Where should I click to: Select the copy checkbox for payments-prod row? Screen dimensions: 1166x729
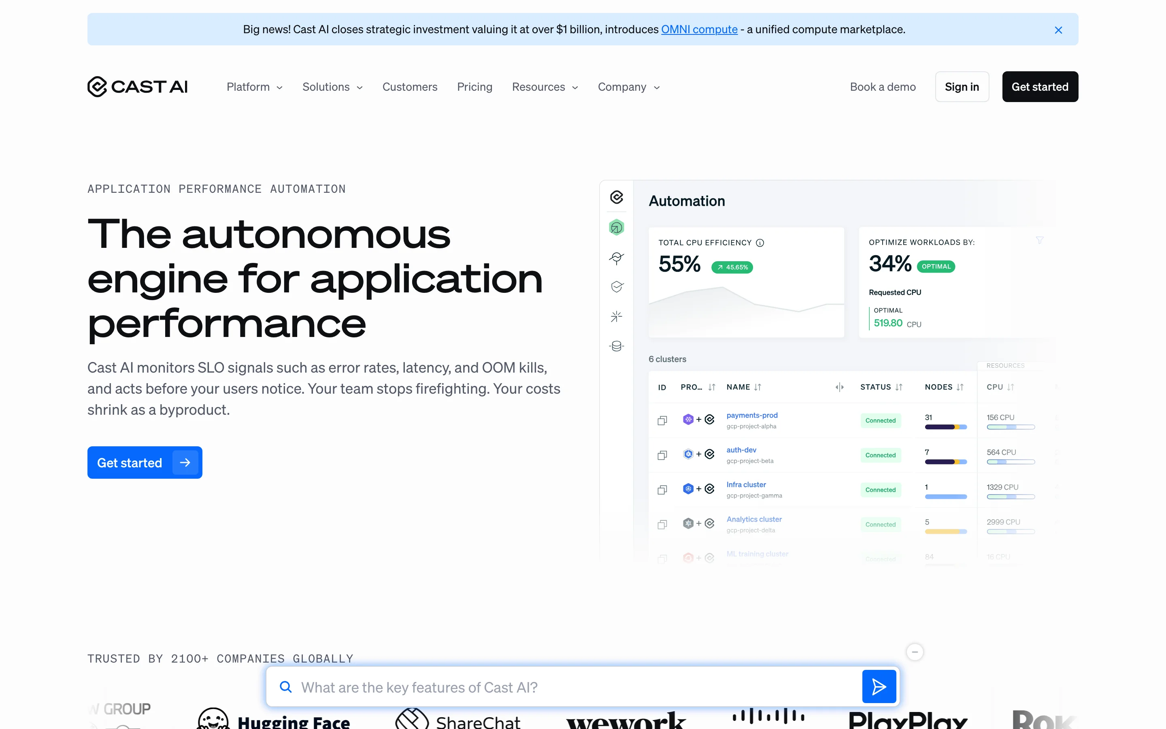pyautogui.click(x=662, y=420)
